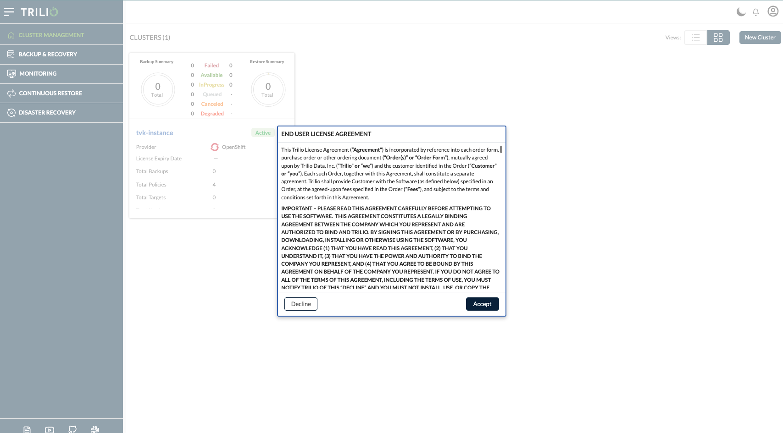The width and height of the screenshot is (783, 433).
Task: Open the YouTube video icon in footer
Action: [50, 429]
